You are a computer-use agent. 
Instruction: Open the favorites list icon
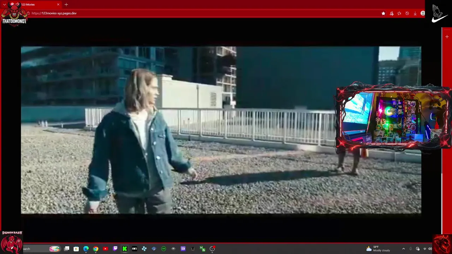click(x=399, y=13)
